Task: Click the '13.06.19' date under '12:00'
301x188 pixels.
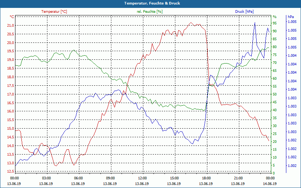Action: pyautogui.click(x=142, y=183)
